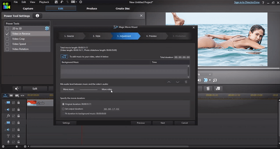Click the undo arrow icon
The width and height of the screenshot is (280, 149).
62,2
